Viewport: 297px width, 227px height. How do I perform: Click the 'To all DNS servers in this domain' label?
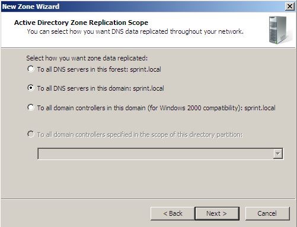(x=101, y=88)
